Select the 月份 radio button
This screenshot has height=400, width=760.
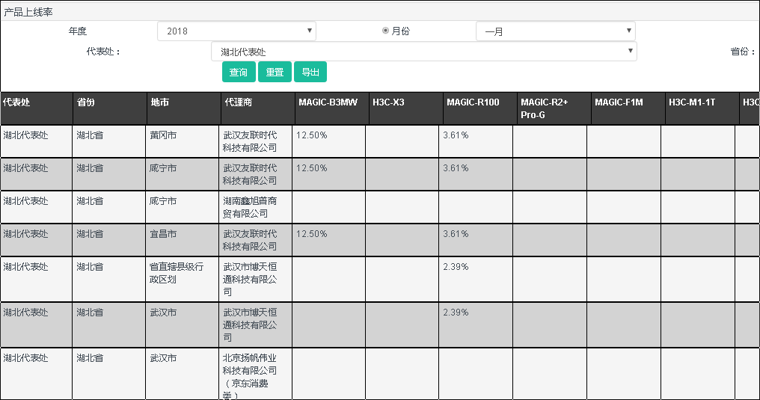pos(385,31)
